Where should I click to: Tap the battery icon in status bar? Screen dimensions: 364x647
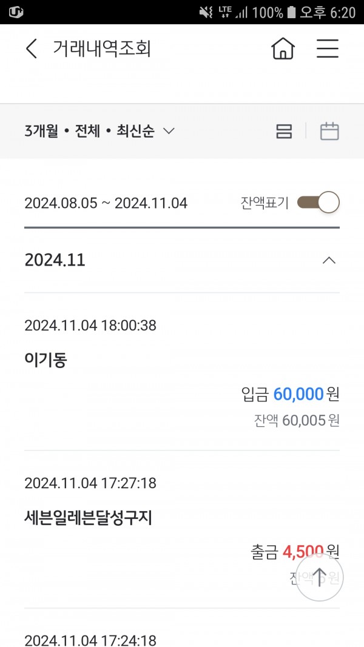click(291, 12)
